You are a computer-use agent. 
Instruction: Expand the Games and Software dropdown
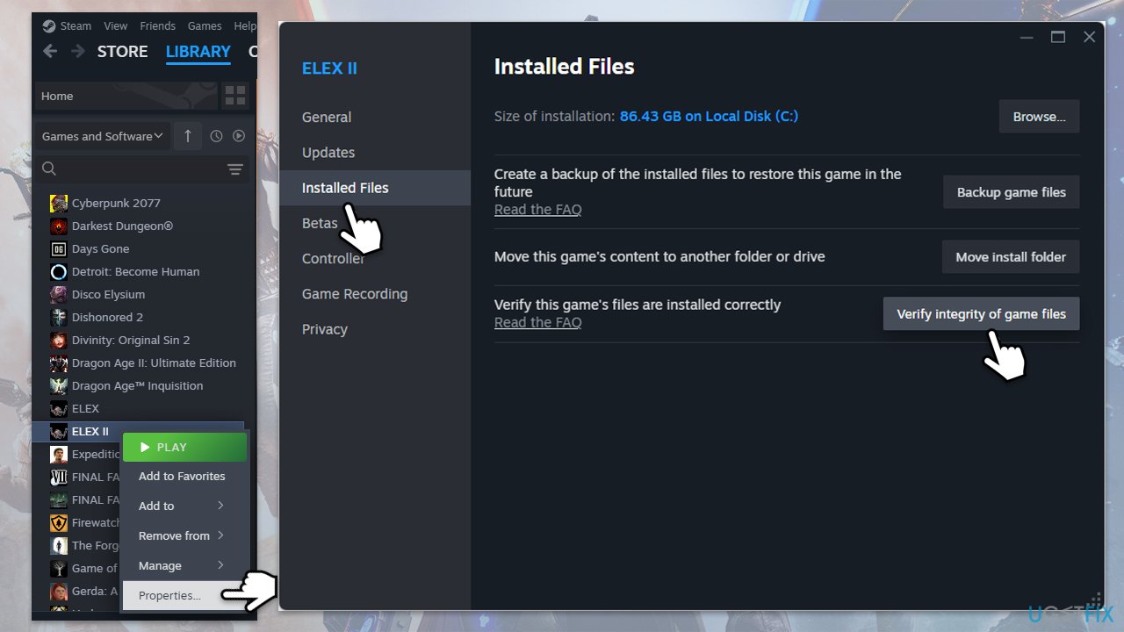(102, 136)
